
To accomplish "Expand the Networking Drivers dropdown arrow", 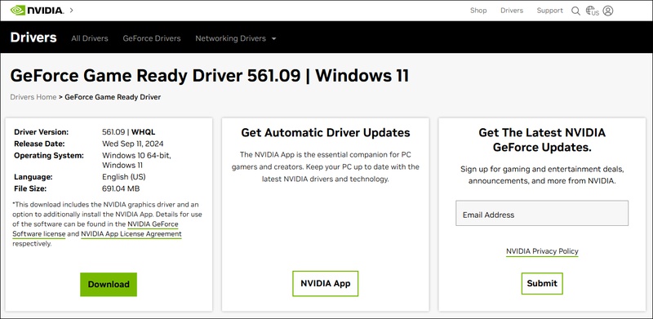I will [x=273, y=38].
